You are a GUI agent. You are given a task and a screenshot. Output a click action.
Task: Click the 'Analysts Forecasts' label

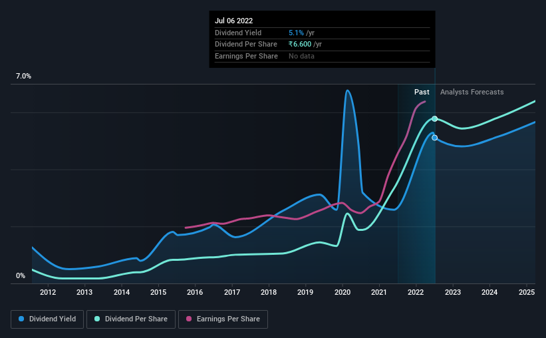tap(472, 92)
